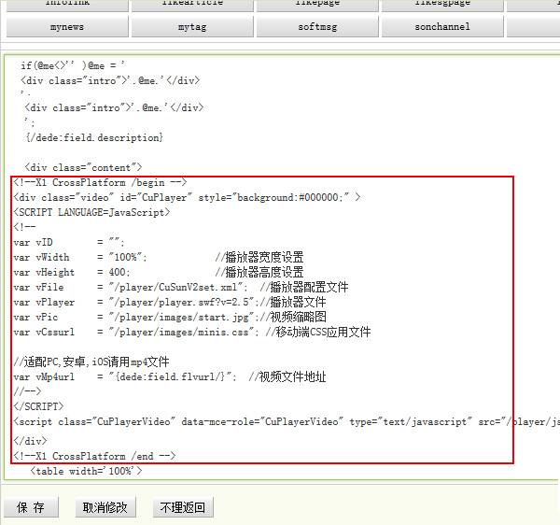Click the 取消修改 button

(x=105, y=506)
